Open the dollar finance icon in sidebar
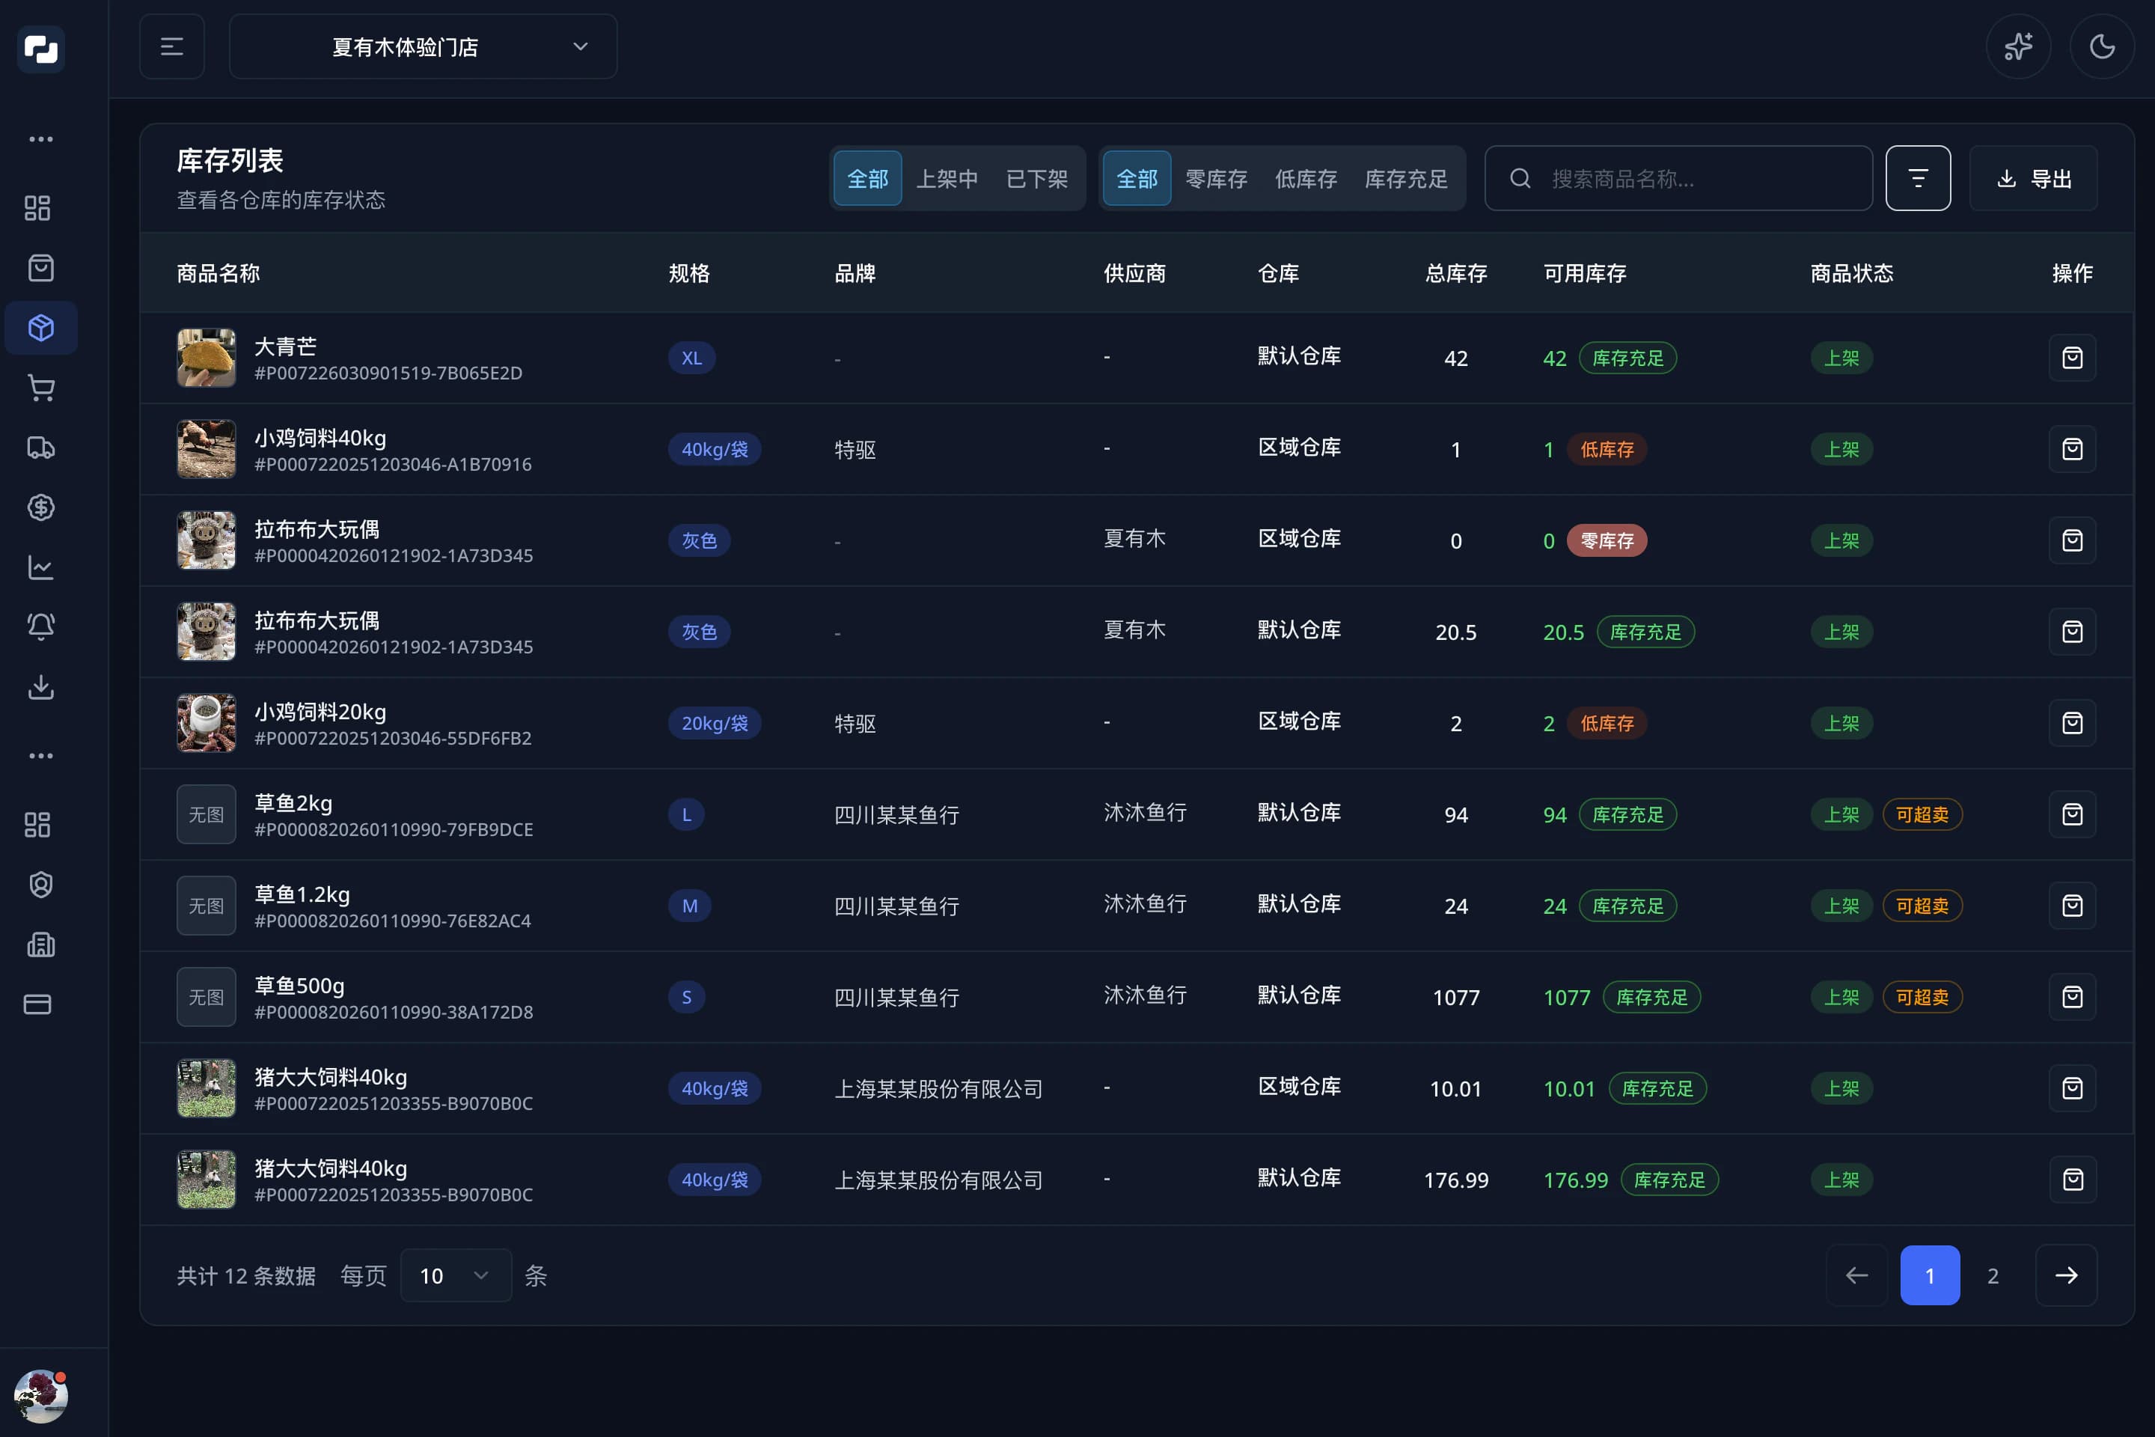 40,507
